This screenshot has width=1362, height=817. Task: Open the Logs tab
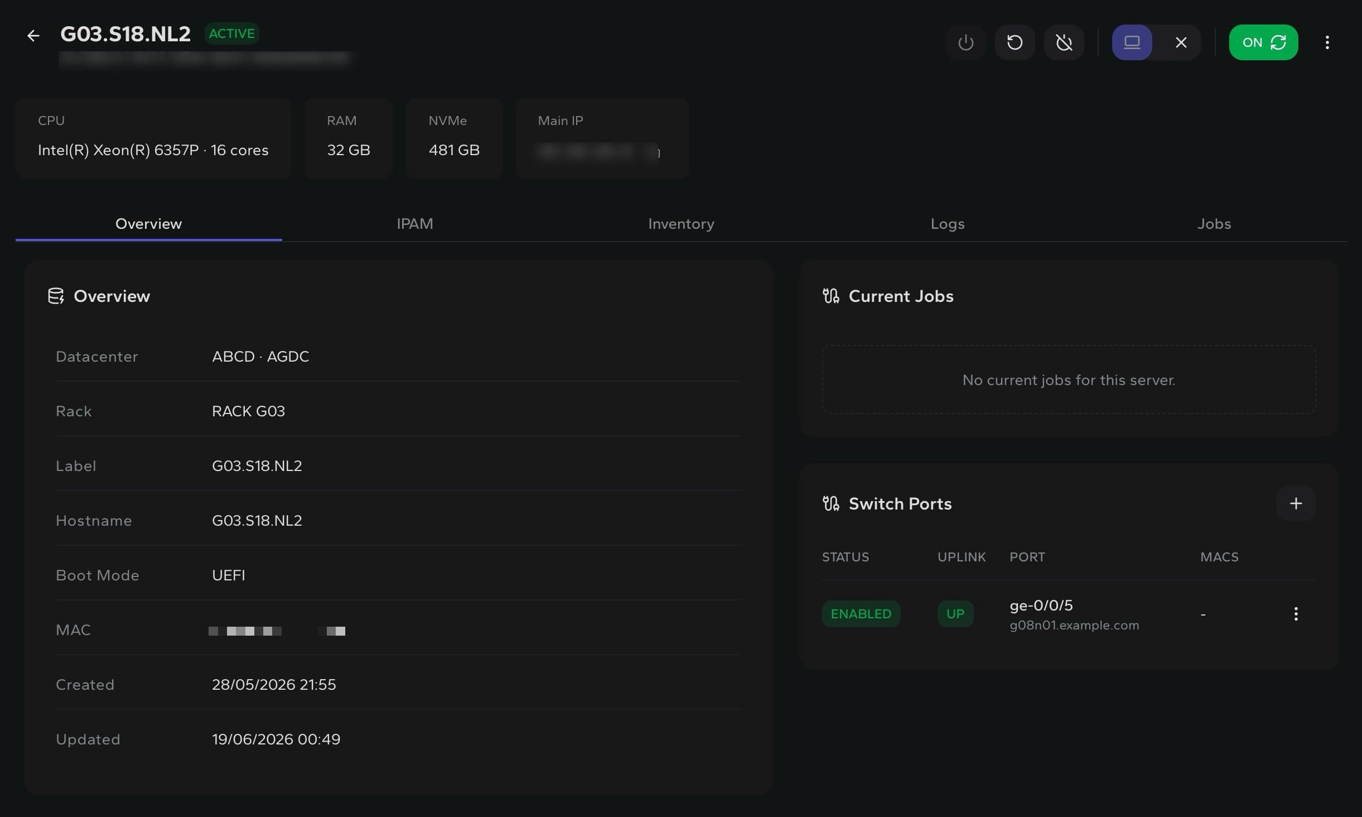pyautogui.click(x=947, y=224)
